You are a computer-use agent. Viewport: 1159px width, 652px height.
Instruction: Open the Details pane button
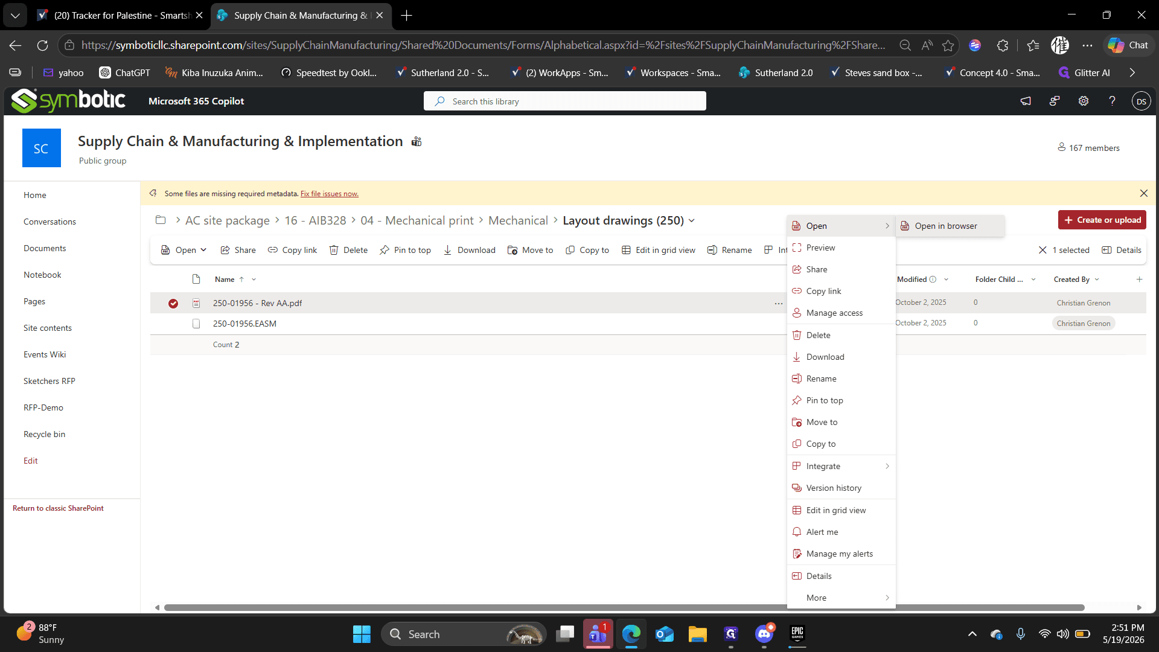point(1122,250)
